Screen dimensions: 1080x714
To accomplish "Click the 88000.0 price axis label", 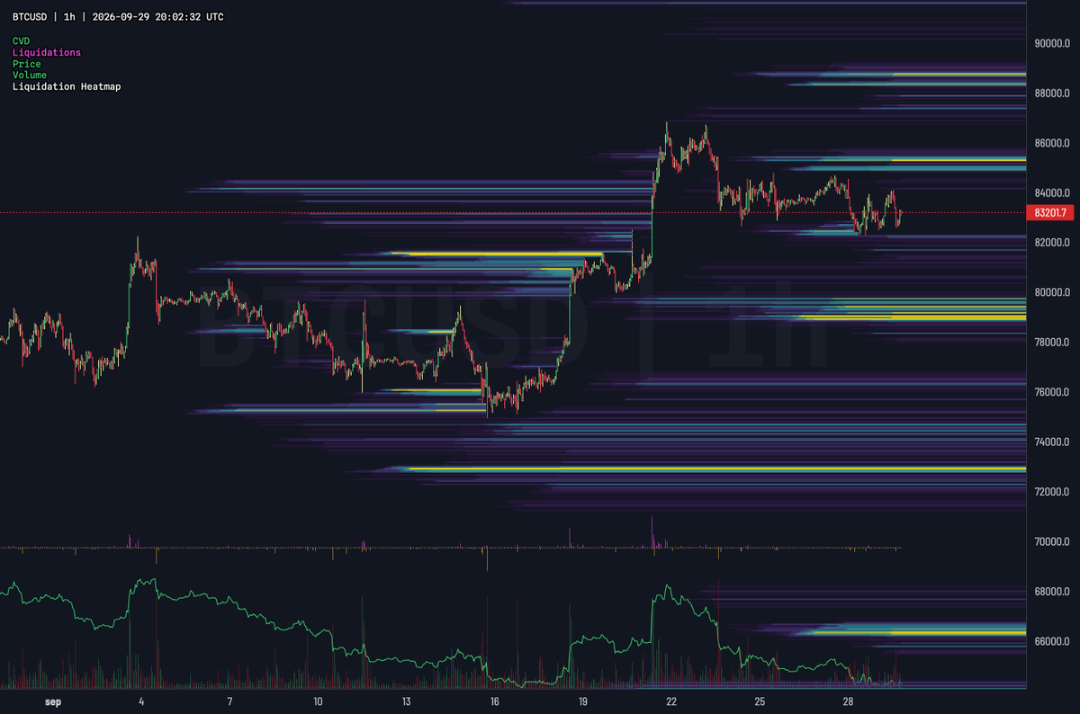I will tap(1052, 93).
